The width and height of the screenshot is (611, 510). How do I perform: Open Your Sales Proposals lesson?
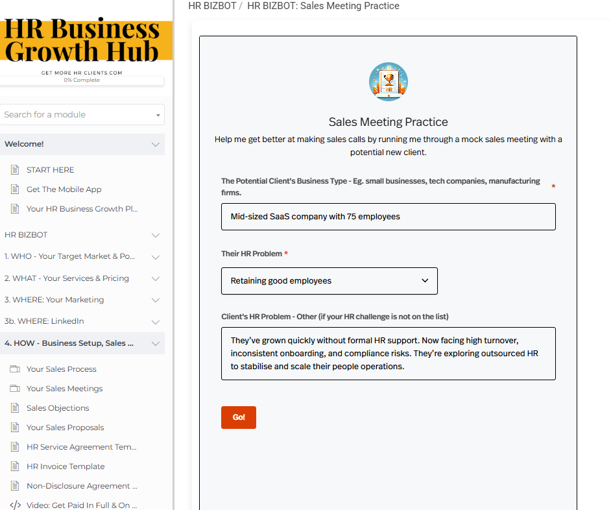click(65, 428)
